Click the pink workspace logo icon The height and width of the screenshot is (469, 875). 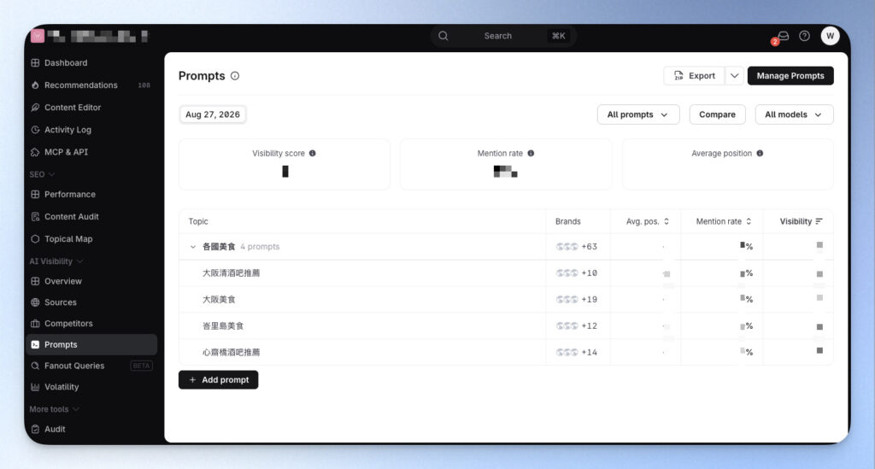coord(38,36)
